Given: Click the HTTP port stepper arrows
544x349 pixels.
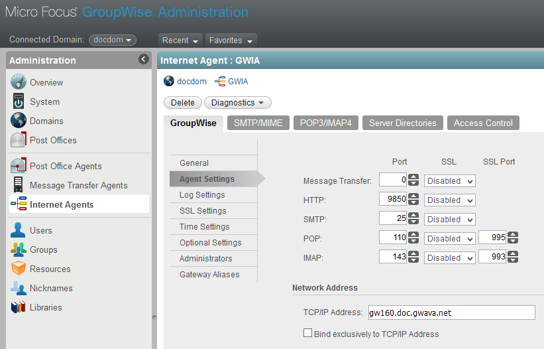Looking at the screenshot, I should pyautogui.click(x=413, y=199).
